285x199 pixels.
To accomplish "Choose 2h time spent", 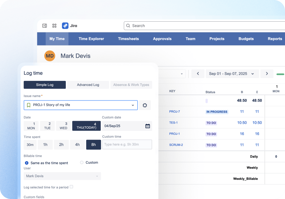I will click(61, 145).
